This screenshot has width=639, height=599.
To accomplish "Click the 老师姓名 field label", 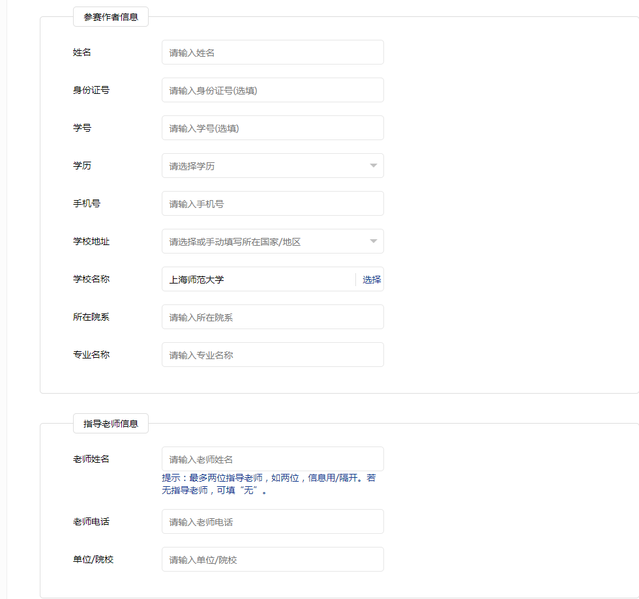I will [x=91, y=459].
